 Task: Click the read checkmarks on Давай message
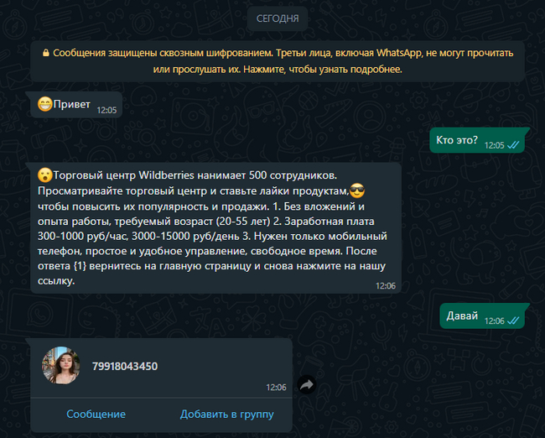[513, 321]
